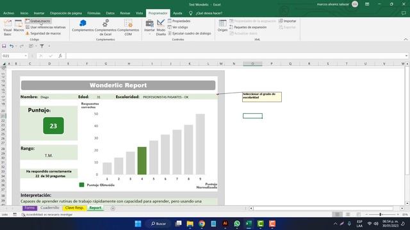
Task: Click the insert function fx icon
Action: pyautogui.click(x=60, y=56)
